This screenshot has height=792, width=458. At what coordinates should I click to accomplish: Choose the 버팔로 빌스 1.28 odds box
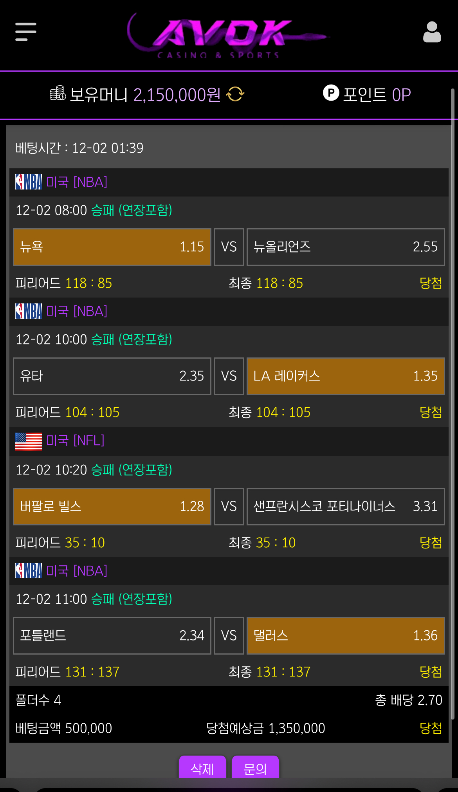click(112, 507)
